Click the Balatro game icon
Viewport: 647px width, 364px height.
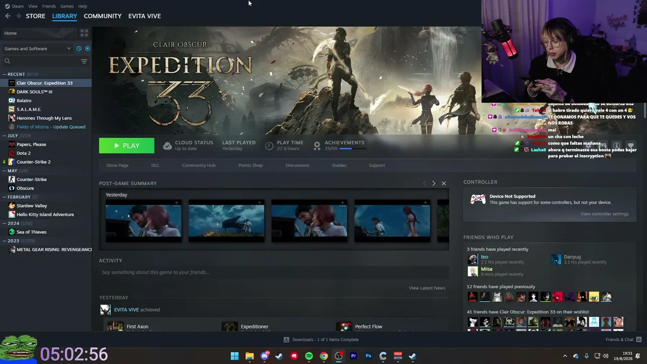(12, 101)
